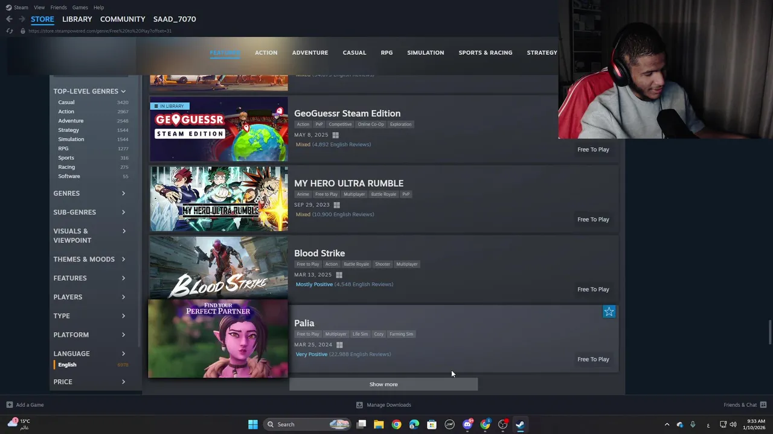773x434 pixels.
Task: Open the weather widget showing 15°C
Action: pyautogui.click(x=18, y=424)
